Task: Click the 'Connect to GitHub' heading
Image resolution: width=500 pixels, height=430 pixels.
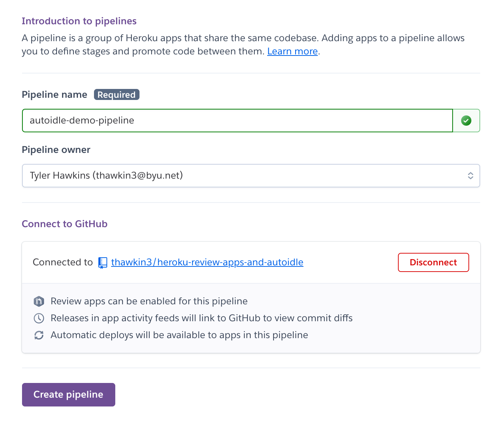Action: pos(65,224)
